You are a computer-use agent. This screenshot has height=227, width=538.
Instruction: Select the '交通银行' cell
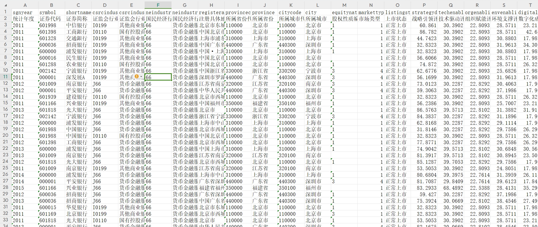[x=78, y=38]
